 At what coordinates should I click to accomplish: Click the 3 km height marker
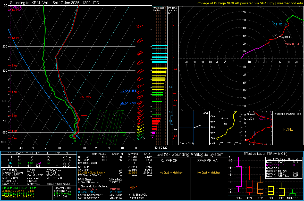[x=14, y=116]
